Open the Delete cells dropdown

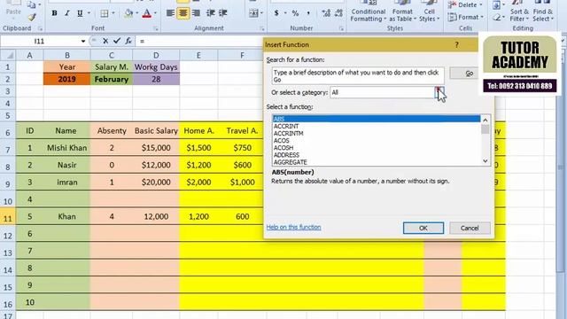[465, 5]
